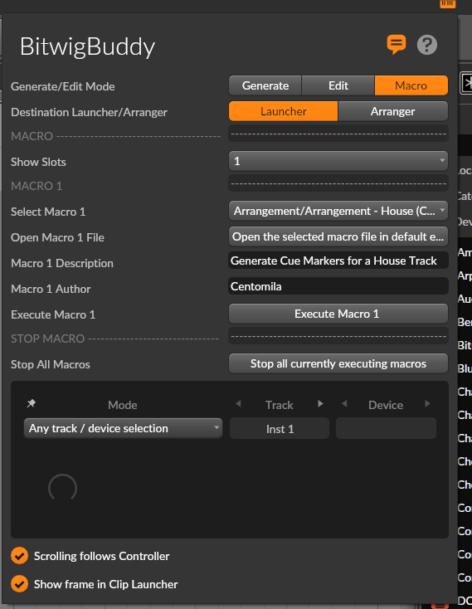Screen dimensions: 472x609
Task: Go to previous device with left arrow
Action: click(x=344, y=403)
